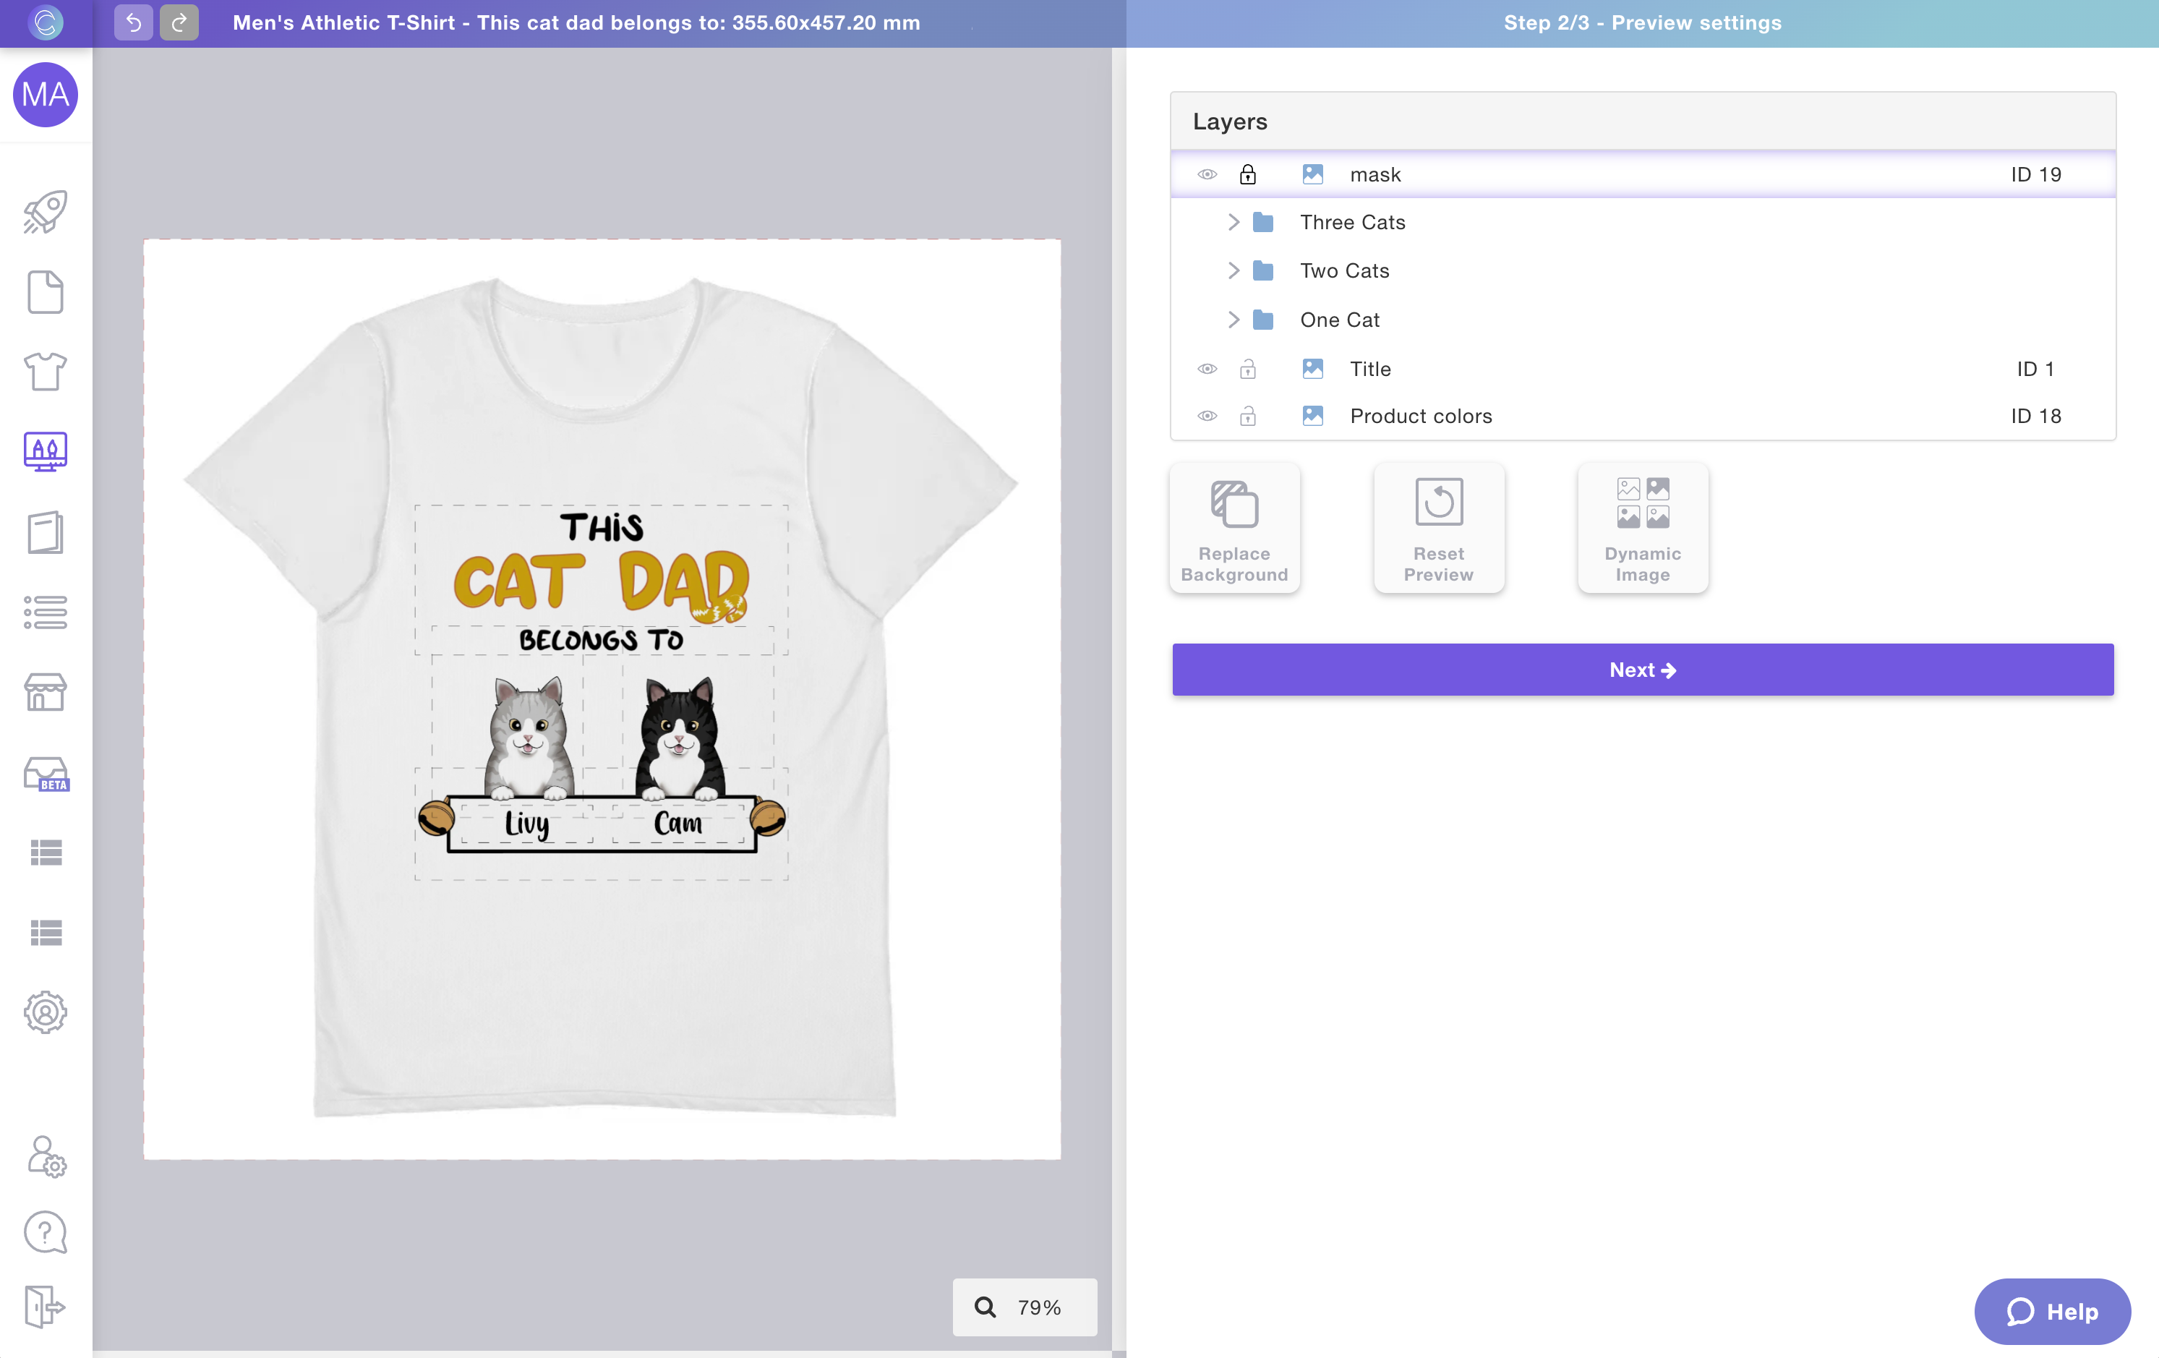Click the Cam name text on the shirt
2159x1358 pixels.
(x=677, y=822)
